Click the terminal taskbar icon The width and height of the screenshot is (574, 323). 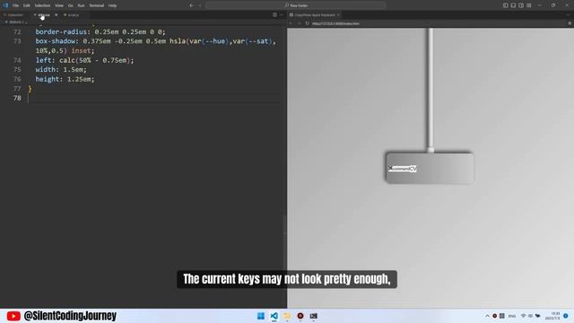pyautogui.click(x=313, y=316)
